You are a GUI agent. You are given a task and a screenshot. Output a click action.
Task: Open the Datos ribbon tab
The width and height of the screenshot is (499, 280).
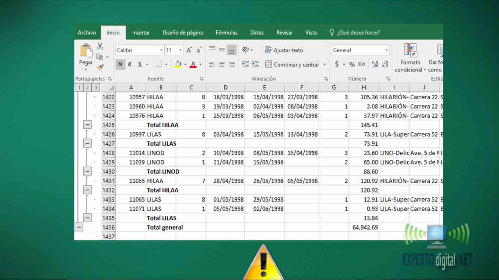point(257,32)
